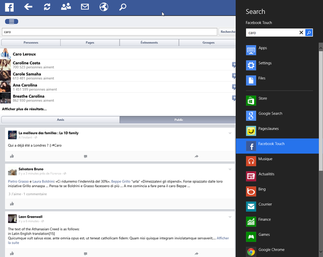The image size is (323, 257).
Task: Choose Finance app in list
Action: pyautogui.click(x=277, y=221)
